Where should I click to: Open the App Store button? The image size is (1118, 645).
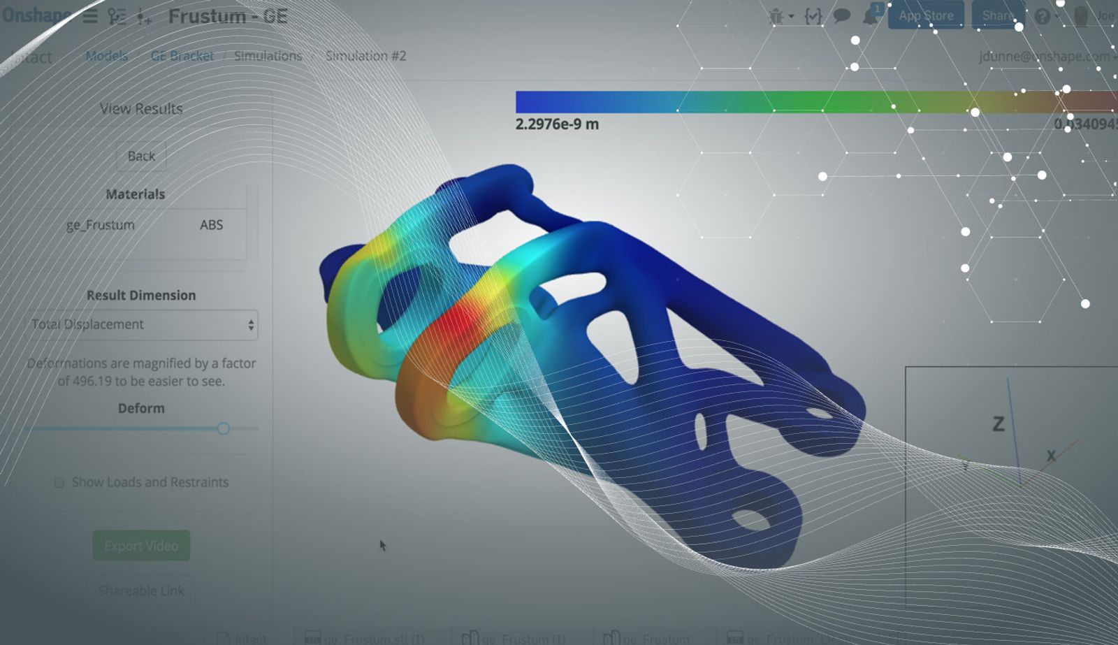926,15
